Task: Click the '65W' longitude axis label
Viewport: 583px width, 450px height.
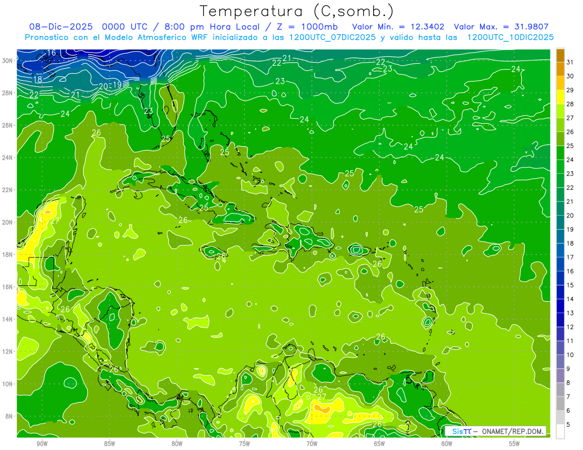Action: [379, 443]
